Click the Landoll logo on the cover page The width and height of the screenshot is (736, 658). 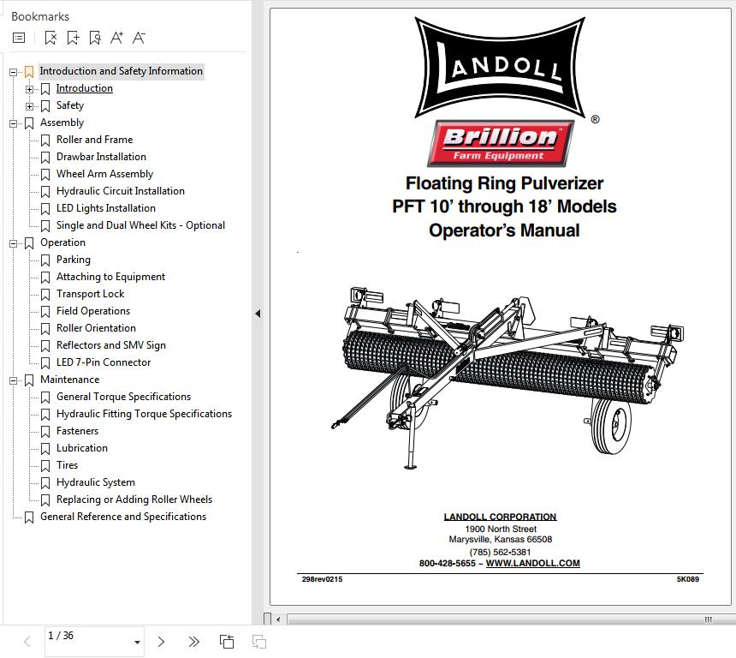501,68
